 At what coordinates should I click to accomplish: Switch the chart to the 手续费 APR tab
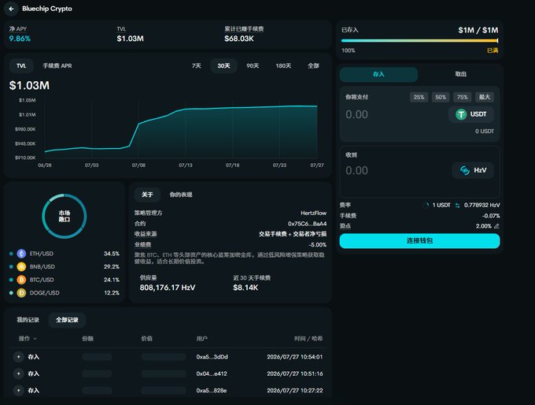tap(57, 65)
